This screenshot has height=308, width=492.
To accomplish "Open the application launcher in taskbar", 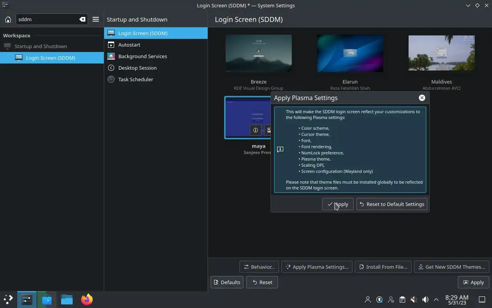I will click(8, 299).
